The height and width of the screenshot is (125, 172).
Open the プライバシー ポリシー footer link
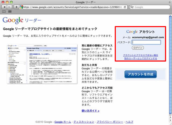(110, 122)
